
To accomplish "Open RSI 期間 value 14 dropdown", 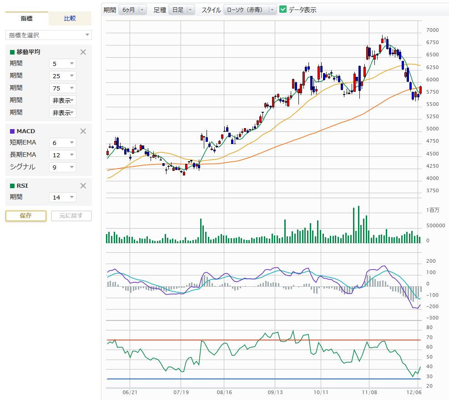I will click(x=63, y=197).
